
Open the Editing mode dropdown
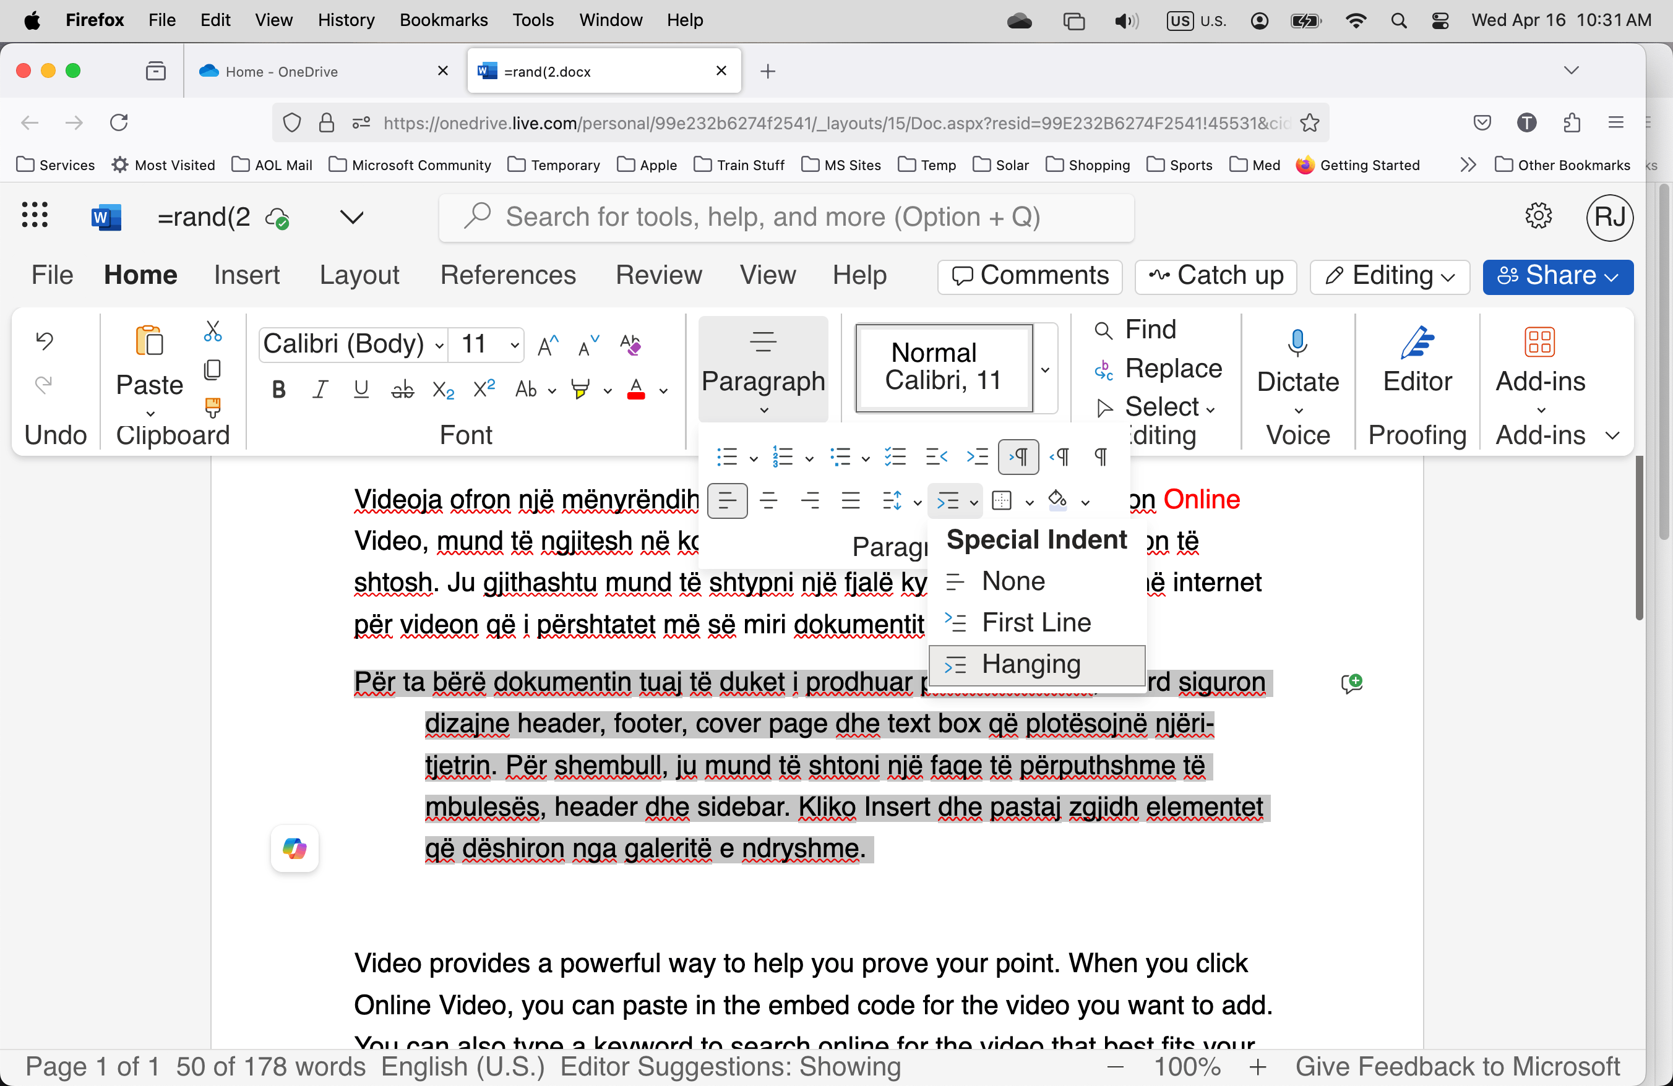1389,276
